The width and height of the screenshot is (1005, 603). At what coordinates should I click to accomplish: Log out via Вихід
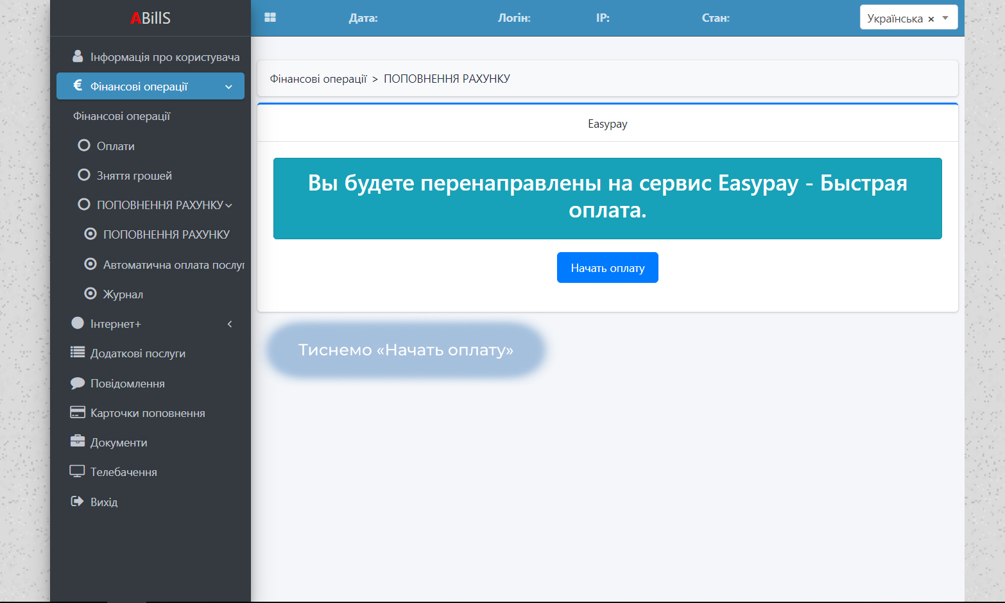[104, 502]
